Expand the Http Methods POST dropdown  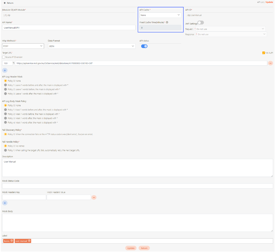coord(23,46)
